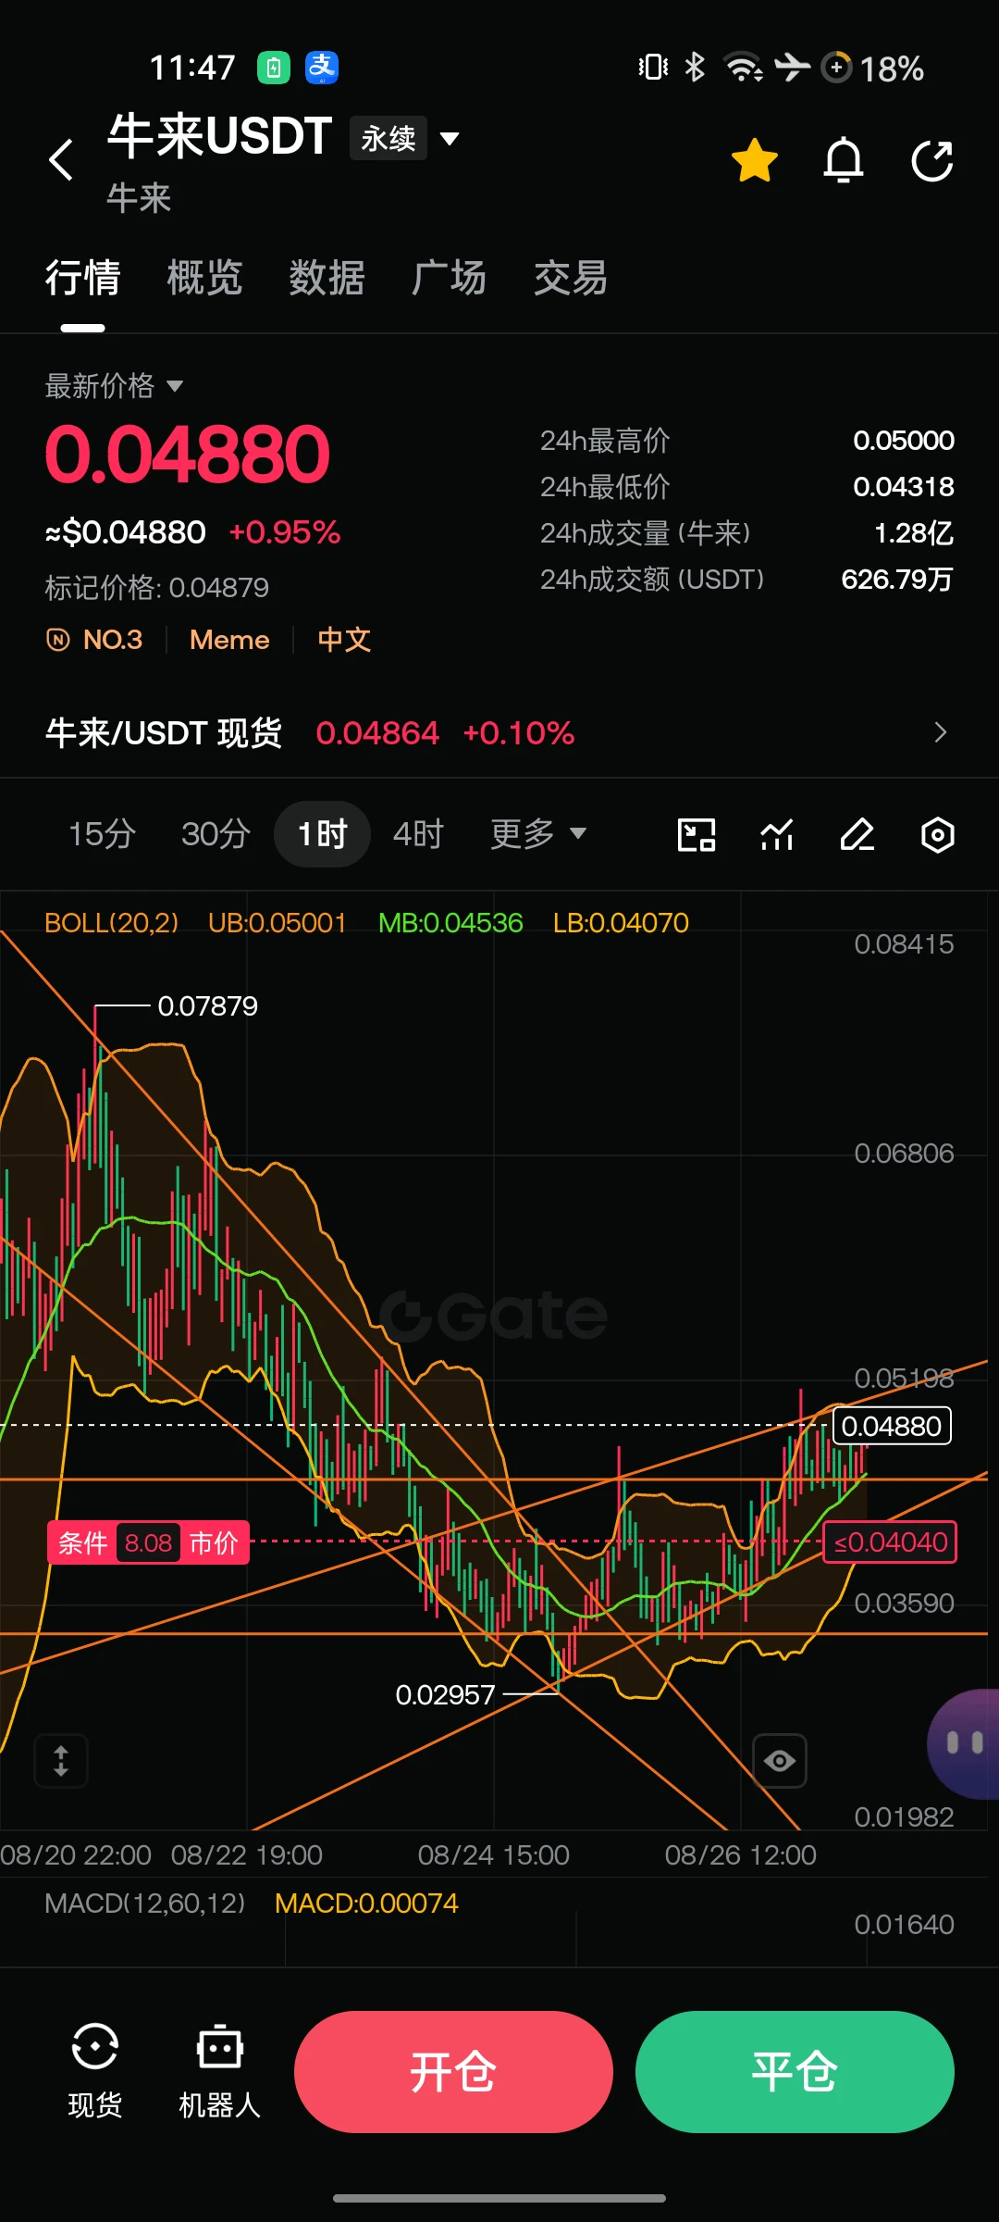The height and width of the screenshot is (2222, 999).
Task: Tap the 条件 8.08 市价 order line
Action: [x=148, y=1542]
